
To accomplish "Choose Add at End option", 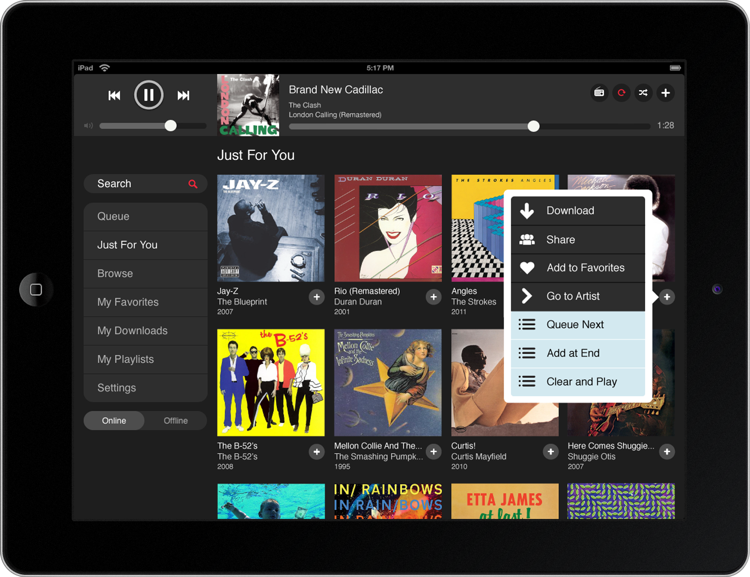I will pos(578,353).
